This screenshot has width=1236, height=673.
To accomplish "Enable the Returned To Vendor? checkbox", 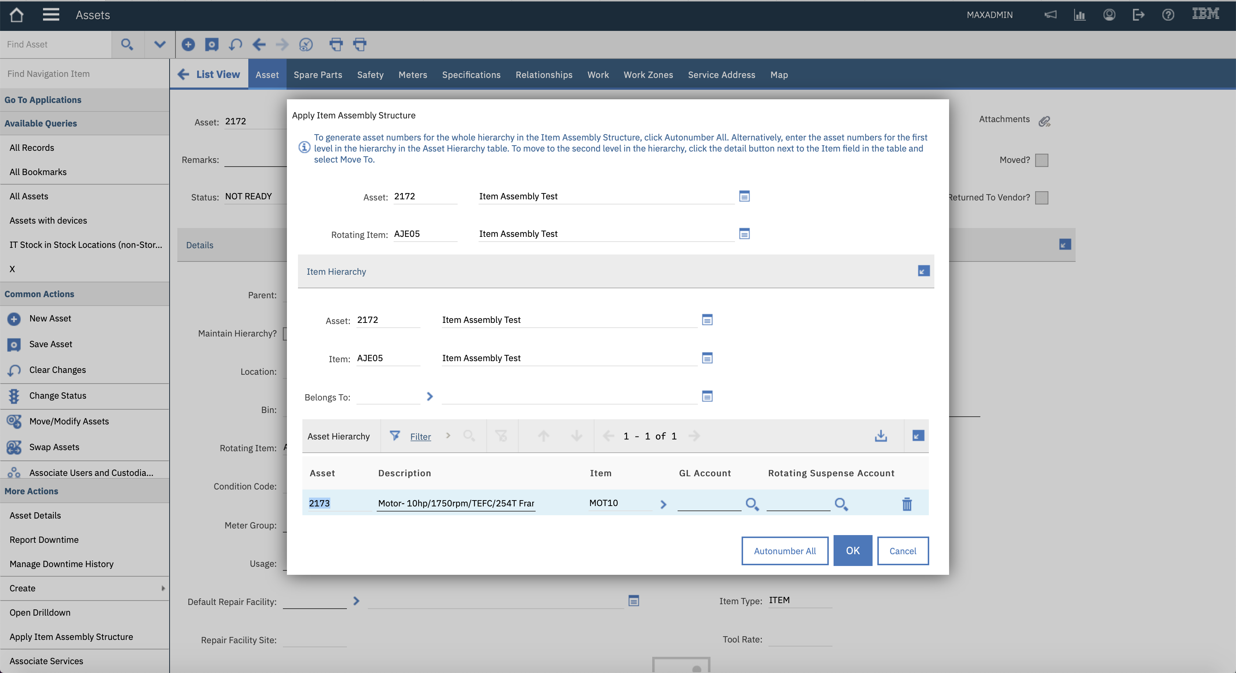I will click(1041, 197).
